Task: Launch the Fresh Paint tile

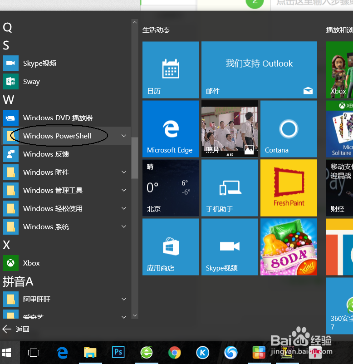Action: point(289,188)
